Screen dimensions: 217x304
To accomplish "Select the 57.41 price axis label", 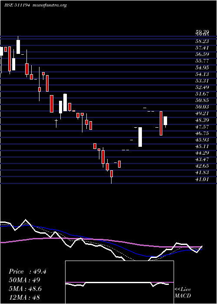I will click(x=202, y=48).
